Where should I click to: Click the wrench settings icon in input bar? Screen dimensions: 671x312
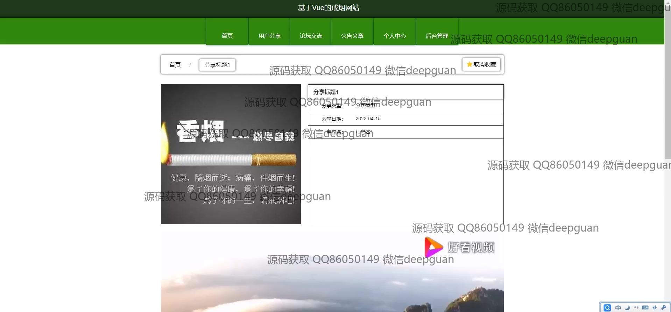664,307
